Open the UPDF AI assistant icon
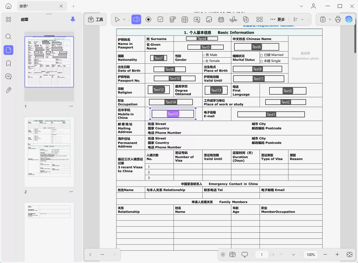The image size is (358, 263). 349,19
